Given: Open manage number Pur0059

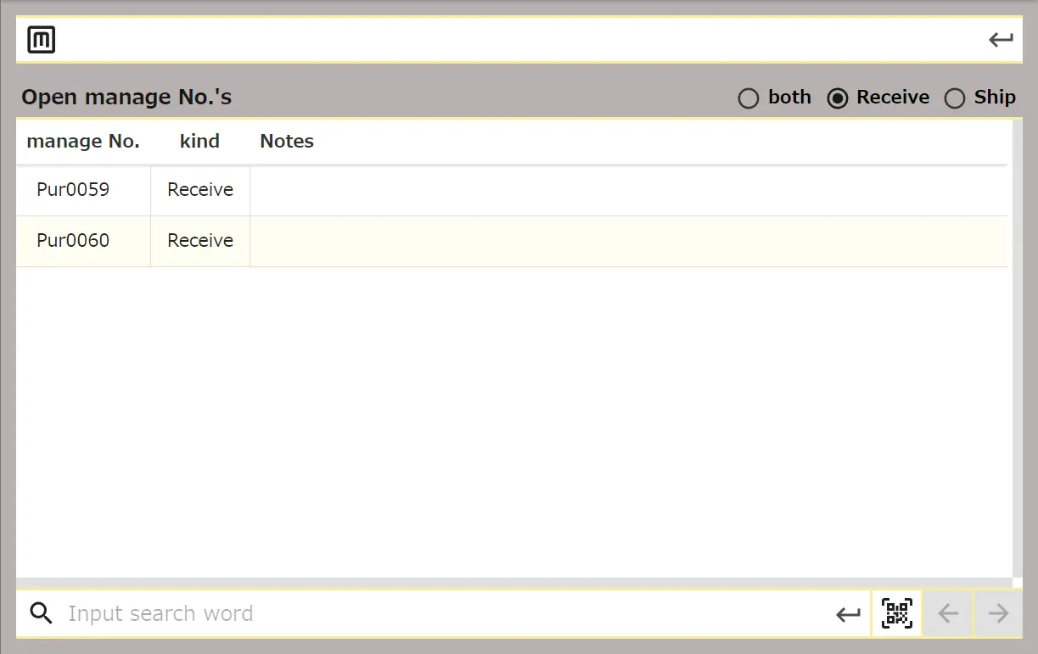Looking at the screenshot, I should tap(73, 190).
